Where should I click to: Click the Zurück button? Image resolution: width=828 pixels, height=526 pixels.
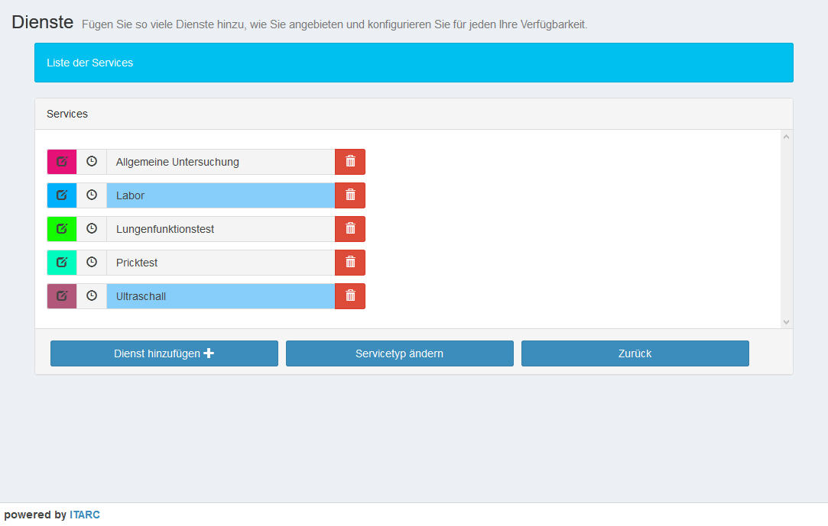(x=635, y=353)
